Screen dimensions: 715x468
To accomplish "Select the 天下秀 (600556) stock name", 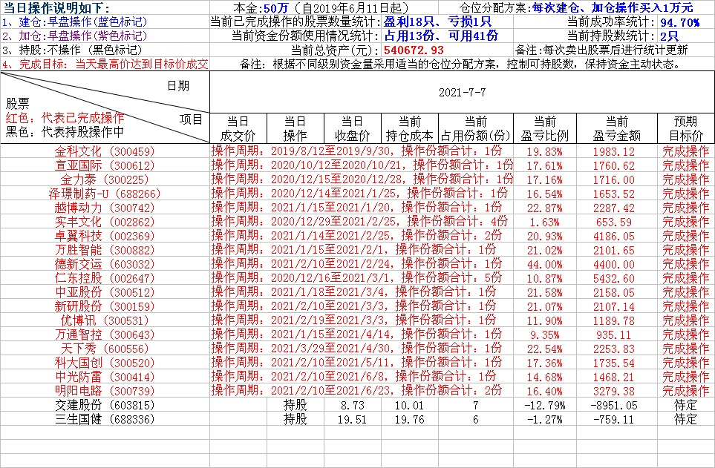I will click(105, 349).
